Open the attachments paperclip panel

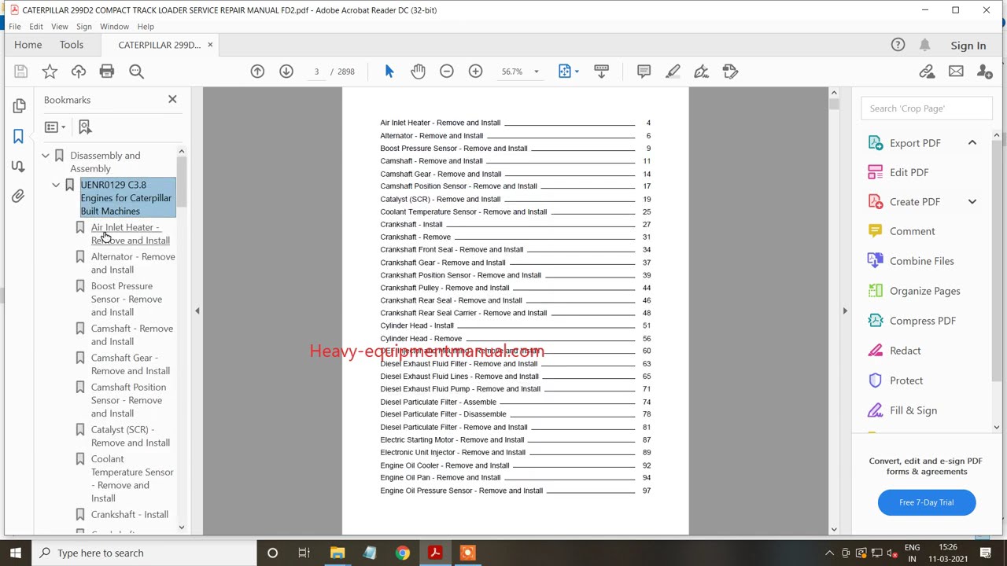[19, 196]
